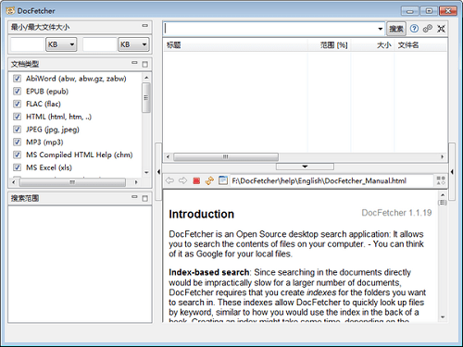Minimize the file size filter panel

(x=144, y=26)
